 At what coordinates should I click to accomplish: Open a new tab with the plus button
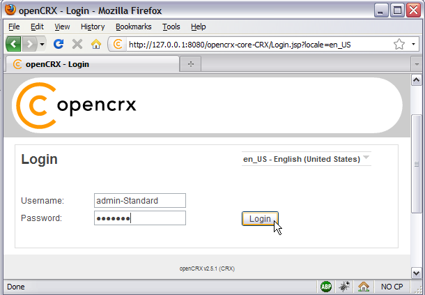pos(190,64)
